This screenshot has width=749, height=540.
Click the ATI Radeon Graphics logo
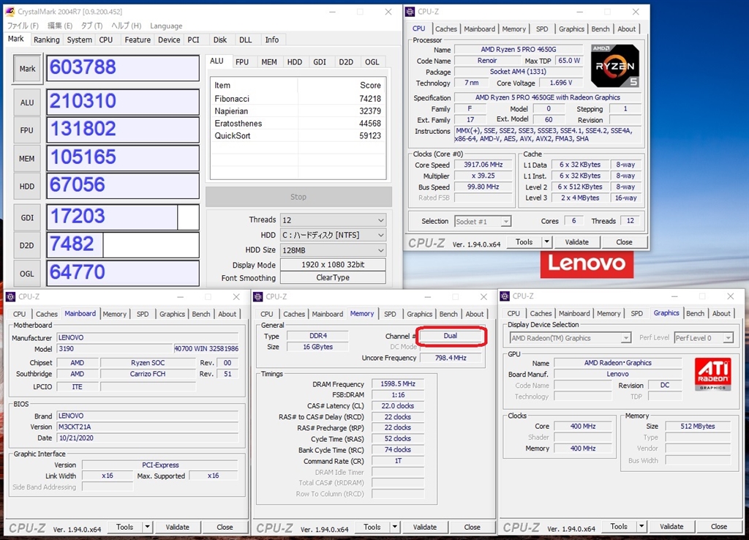[712, 374]
